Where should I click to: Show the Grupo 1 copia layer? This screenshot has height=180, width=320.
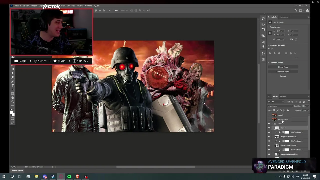tap(269, 119)
